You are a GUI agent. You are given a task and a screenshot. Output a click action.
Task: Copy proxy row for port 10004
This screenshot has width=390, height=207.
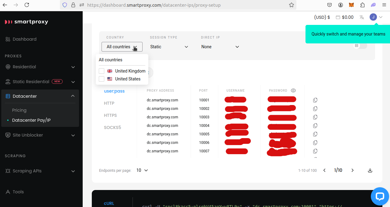pyautogui.click(x=315, y=125)
